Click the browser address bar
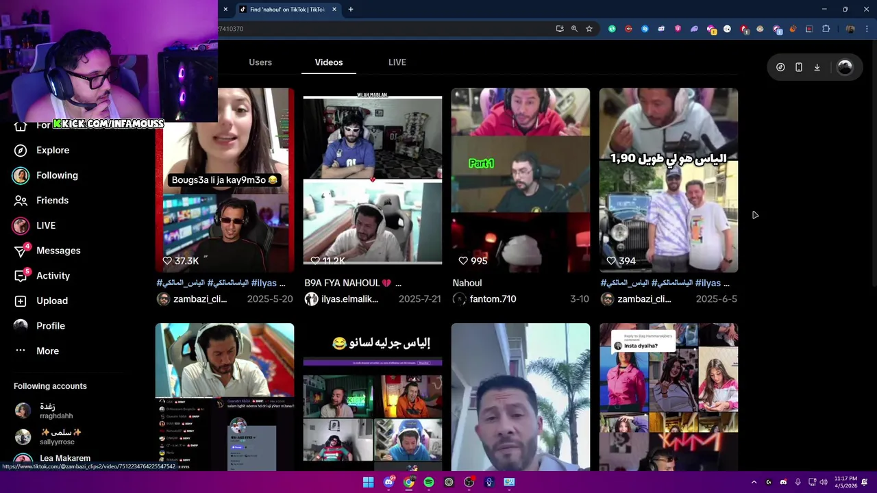 (x=384, y=29)
